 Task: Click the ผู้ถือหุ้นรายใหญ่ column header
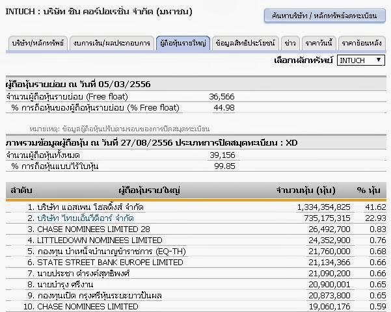click(x=149, y=190)
